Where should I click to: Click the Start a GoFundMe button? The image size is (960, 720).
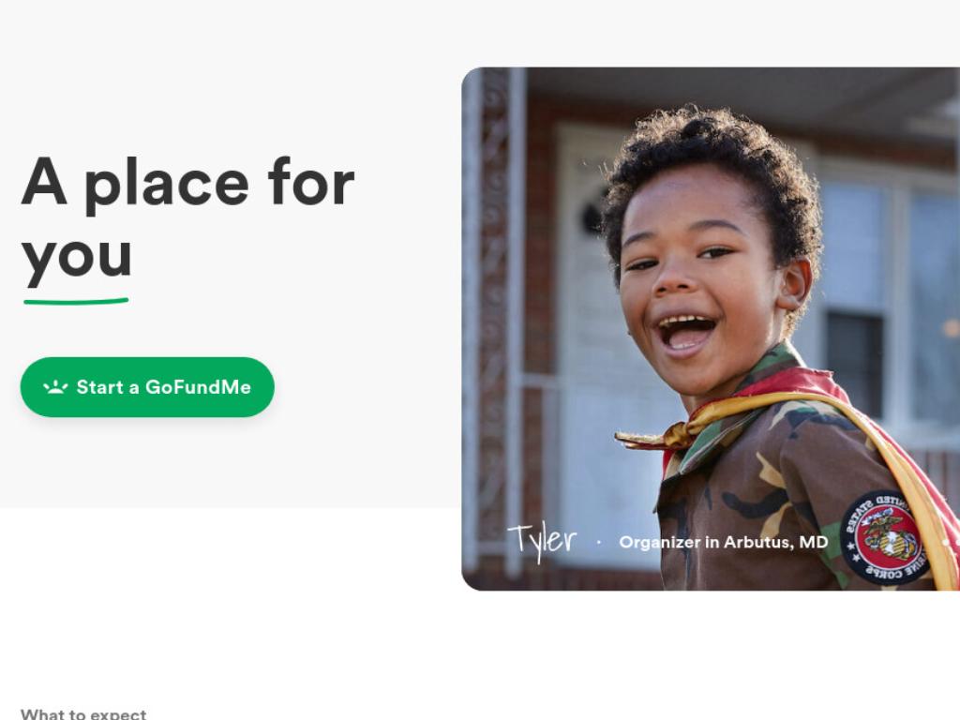coord(147,387)
